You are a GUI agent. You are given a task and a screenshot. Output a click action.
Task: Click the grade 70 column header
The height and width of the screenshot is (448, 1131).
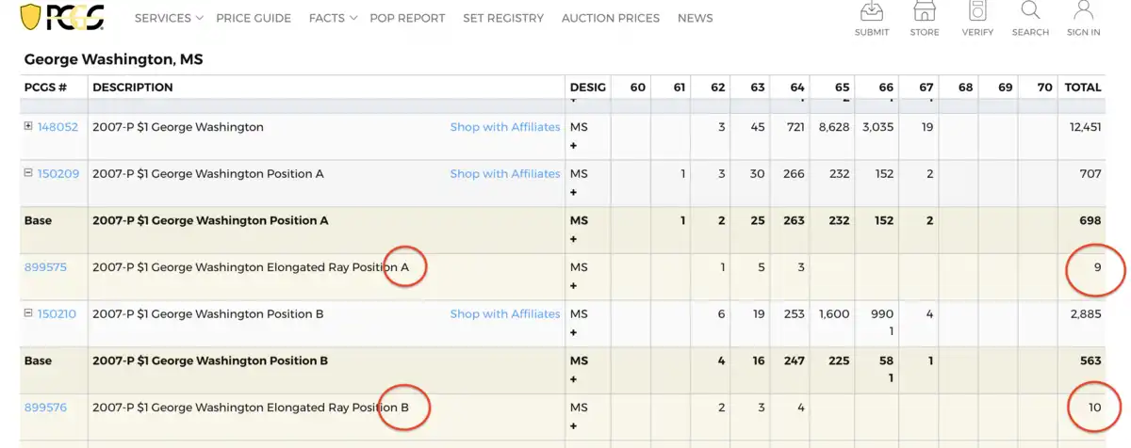pyautogui.click(x=1044, y=88)
